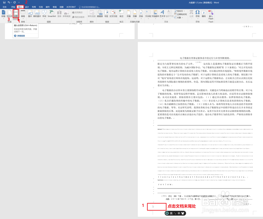
Task: Switch to the 布局 Layout tab
Action: tap(34, 7)
